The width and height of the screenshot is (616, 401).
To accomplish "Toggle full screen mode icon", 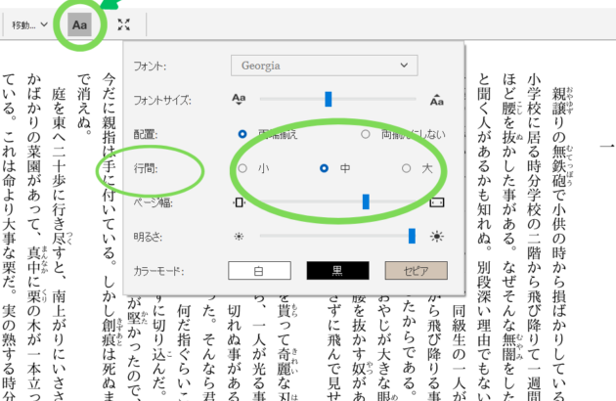I will coord(124,24).
